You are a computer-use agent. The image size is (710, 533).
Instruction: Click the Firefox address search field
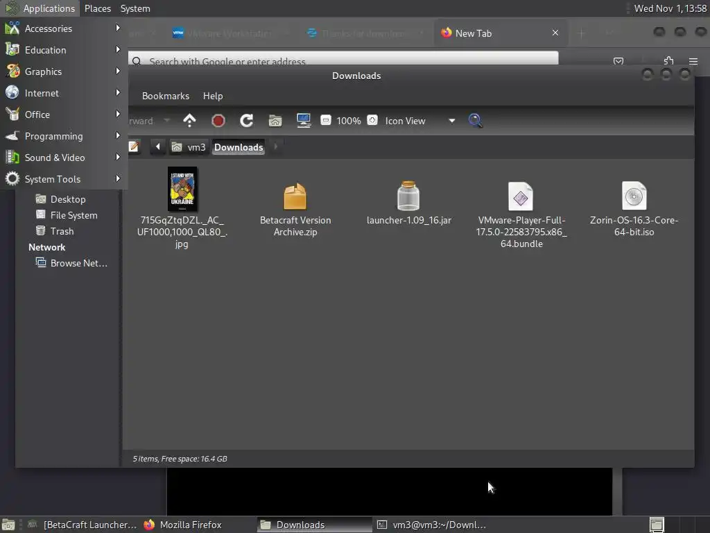click(x=343, y=58)
